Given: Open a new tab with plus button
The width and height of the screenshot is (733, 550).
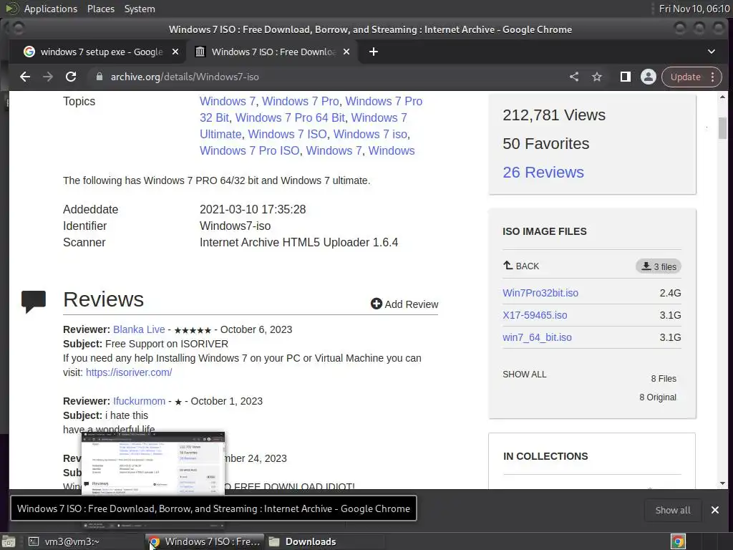Looking at the screenshot, I should coord(373,52).
